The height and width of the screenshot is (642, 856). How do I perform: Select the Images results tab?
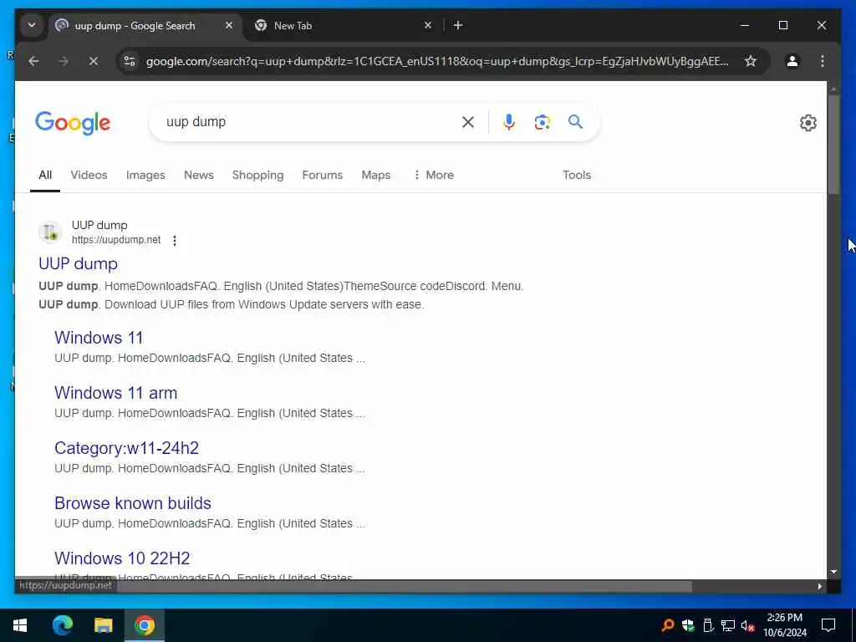[x=145, y=176]
